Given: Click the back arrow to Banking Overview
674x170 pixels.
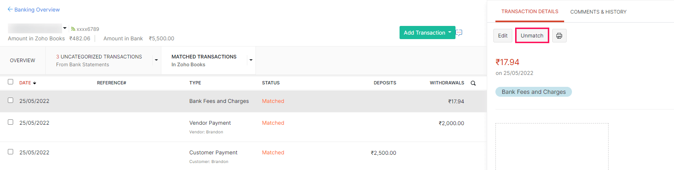Looking at the screenshot, I should [x=10, y=9].
